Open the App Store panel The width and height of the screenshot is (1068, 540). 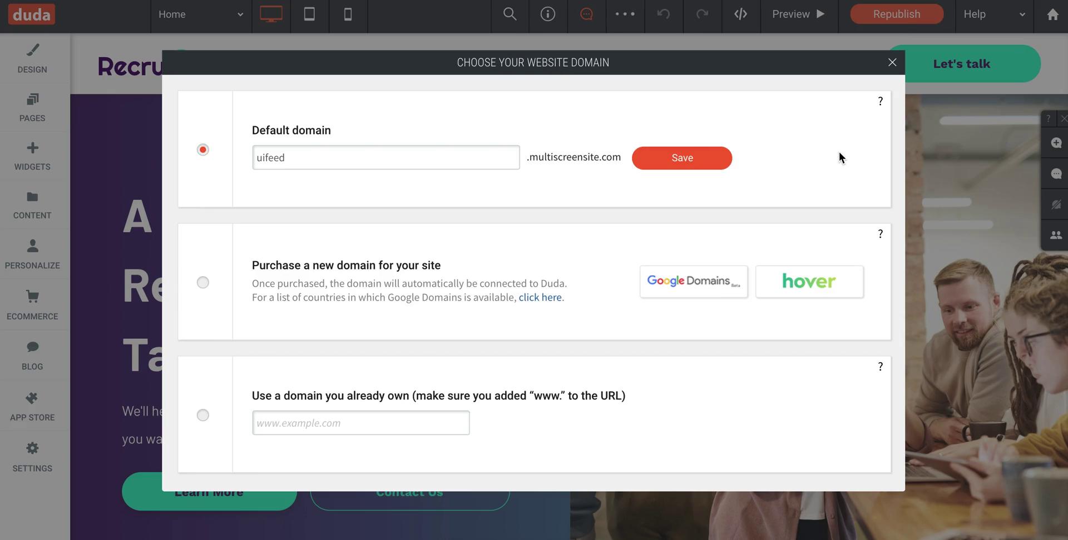tap(32, 406)
